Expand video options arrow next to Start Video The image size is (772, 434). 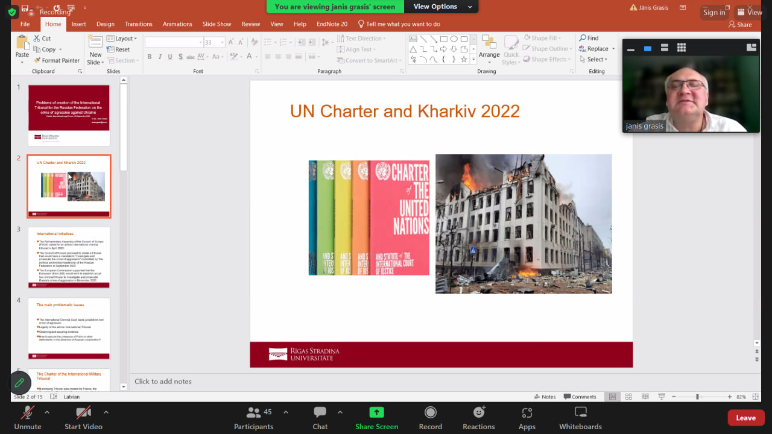[x=106, y=412]
